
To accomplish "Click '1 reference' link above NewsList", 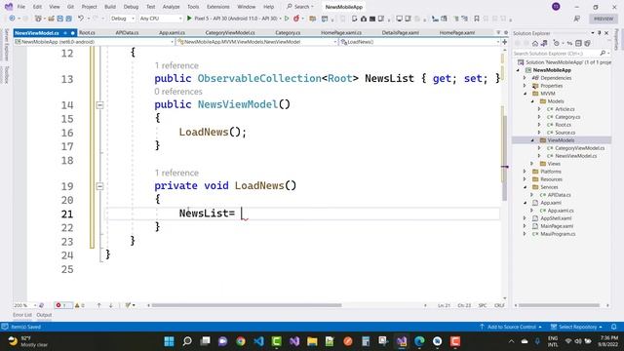I will click(x=176, y=65).
